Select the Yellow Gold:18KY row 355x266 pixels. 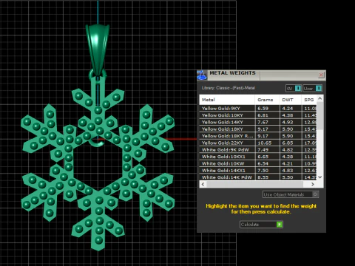pos(258,129)
